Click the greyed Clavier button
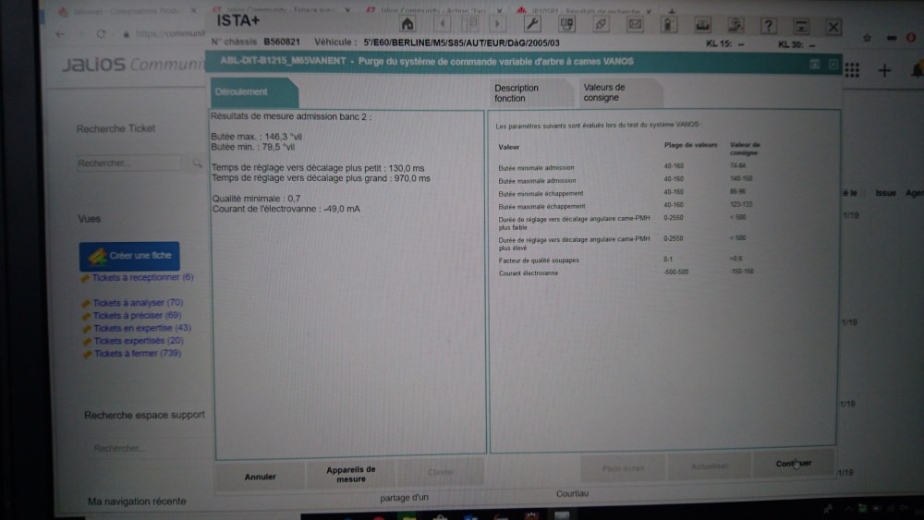The width and height of the screenshot is (924, 520). [440, 472]
